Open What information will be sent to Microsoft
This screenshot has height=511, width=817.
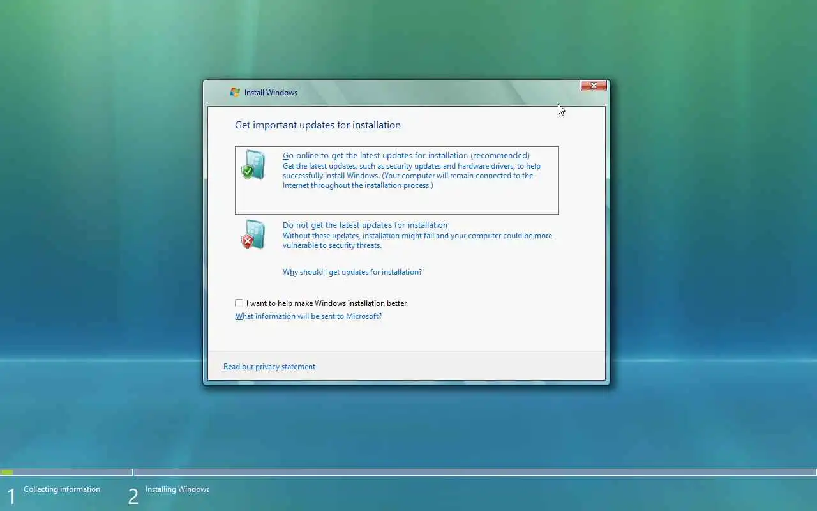(308, 316)
